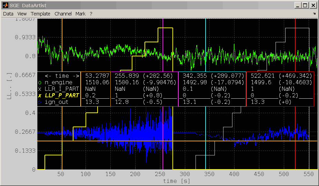Click the x-axis tick label 300
This screenshot has height=186, width=319.
[185, 174]
